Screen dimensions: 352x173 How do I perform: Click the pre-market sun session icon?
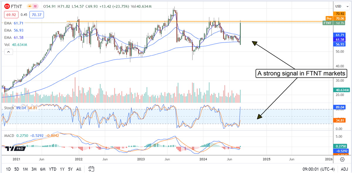[30, 6]
